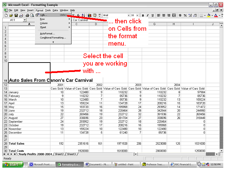The height and width of the screenshot is (170, 229).
Task: Click the Save icon in toolbar
Action: 16,15
